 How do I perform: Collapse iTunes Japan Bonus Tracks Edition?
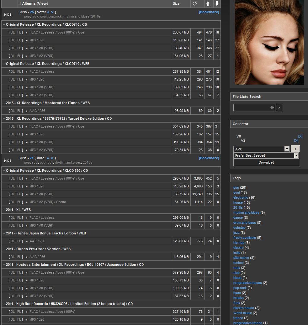4,233
